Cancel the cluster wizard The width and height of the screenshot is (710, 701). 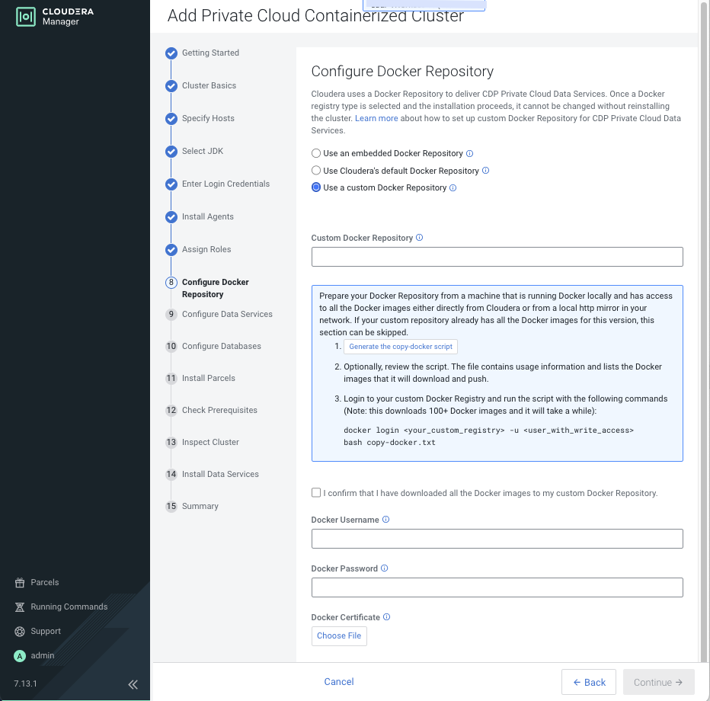[x=339, y=682]
